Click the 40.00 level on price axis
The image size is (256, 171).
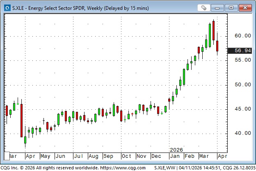click(x=243, y=133)
